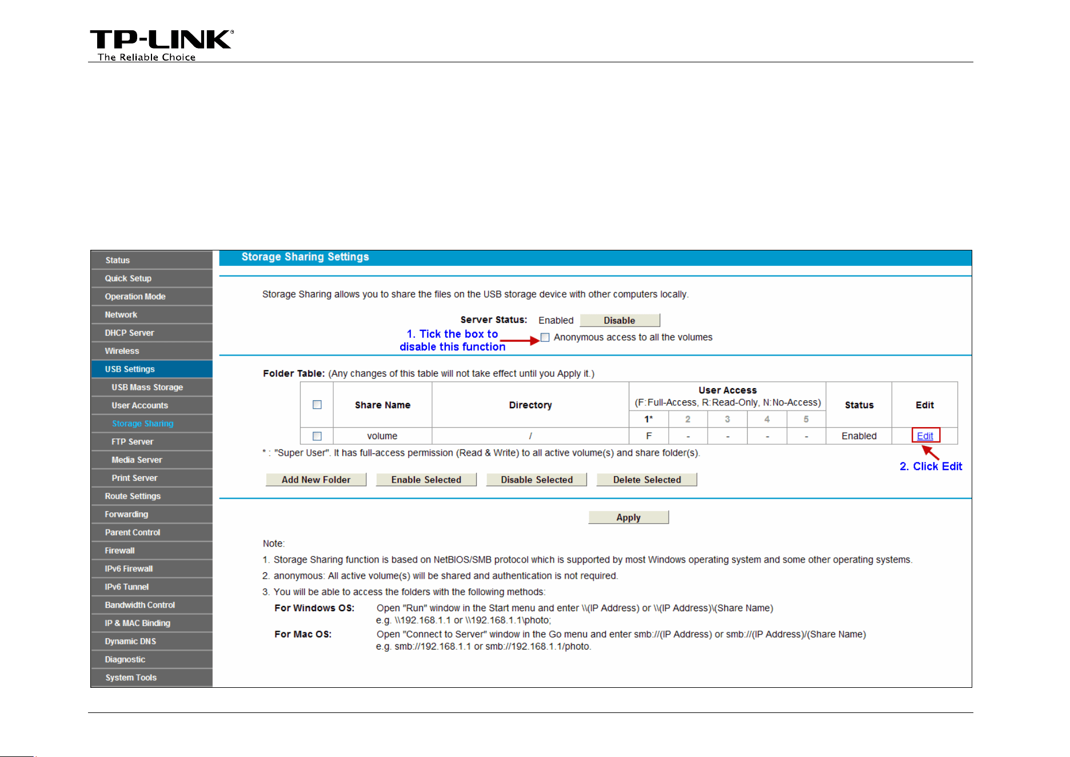Select Operation Mode in the sidebar

click(151, 297)
